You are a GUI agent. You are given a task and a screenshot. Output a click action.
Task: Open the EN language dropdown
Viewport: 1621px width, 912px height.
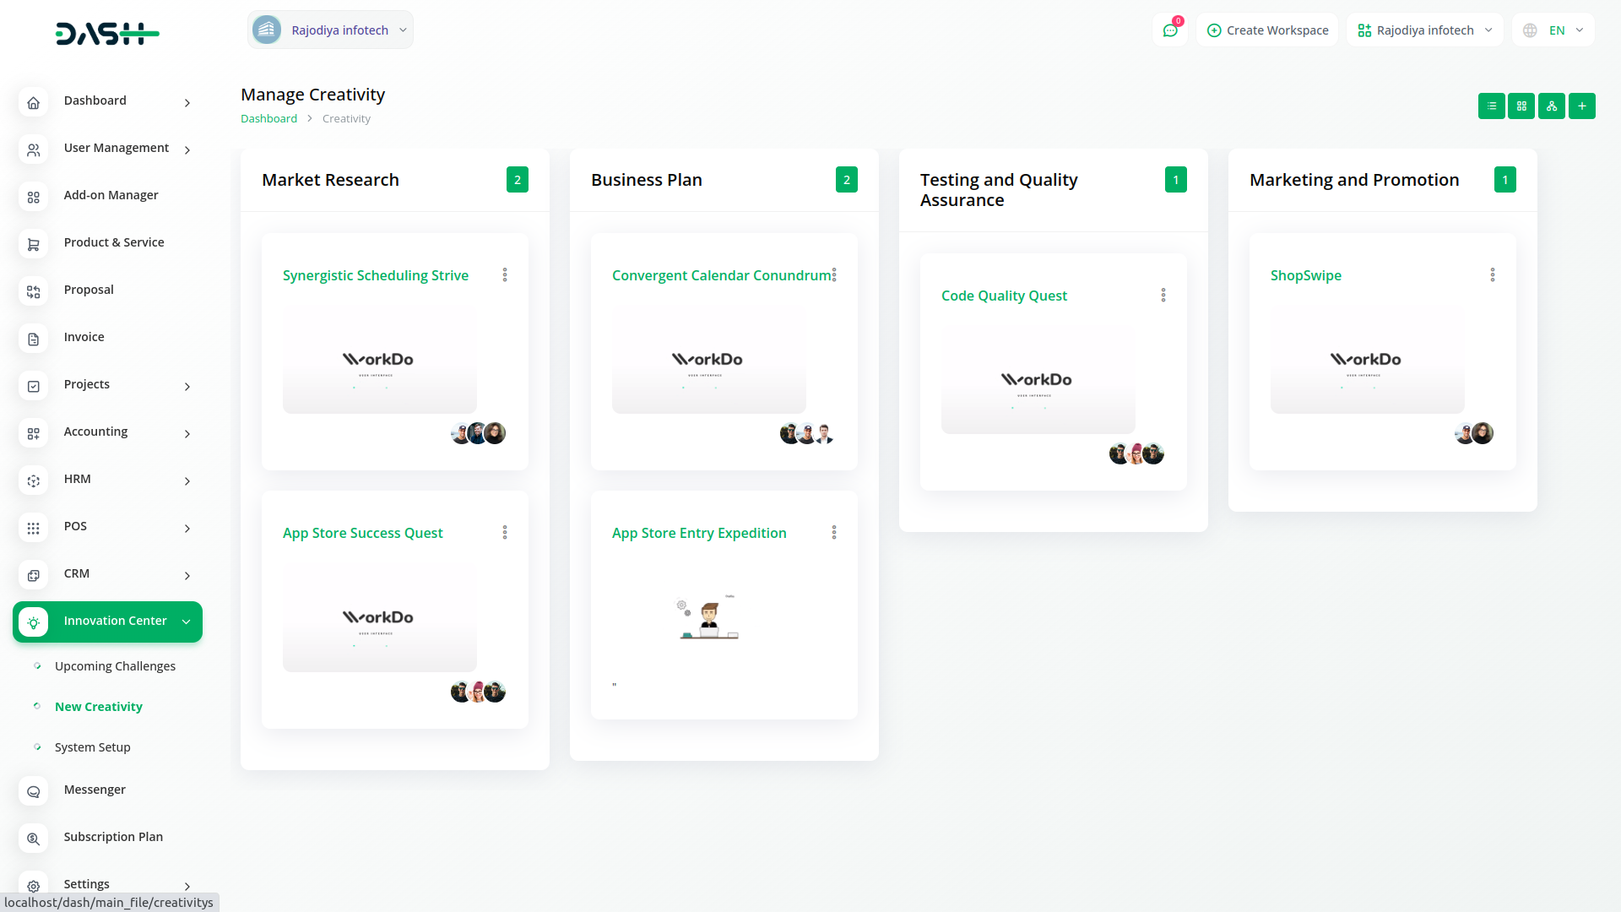(x=1554, y=30)
